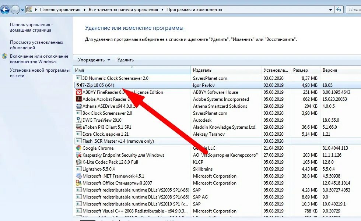This screenshot has height=221, width=361.
Task: Click the Flash .SCR Master icon
Action: pos(79,141)
